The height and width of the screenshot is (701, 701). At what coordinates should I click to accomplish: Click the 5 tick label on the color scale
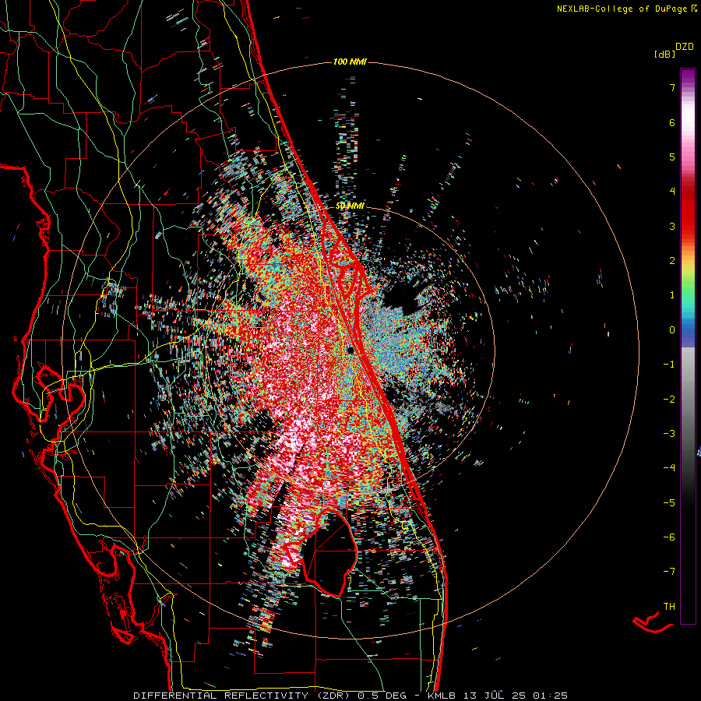pyautogui.click(x=672, y=157)
